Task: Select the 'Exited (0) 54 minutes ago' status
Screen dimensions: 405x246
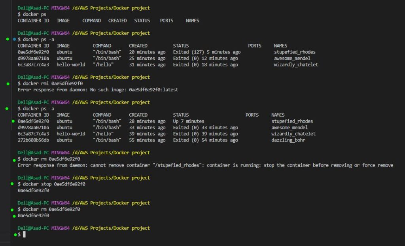Action: 205,140
